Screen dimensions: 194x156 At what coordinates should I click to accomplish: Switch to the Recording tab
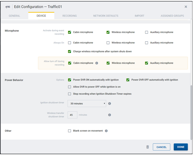70,16
